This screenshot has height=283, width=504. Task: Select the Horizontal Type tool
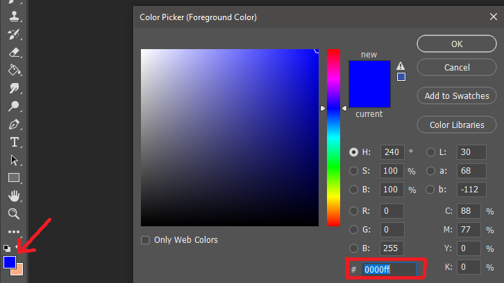[x=13, y=142]
